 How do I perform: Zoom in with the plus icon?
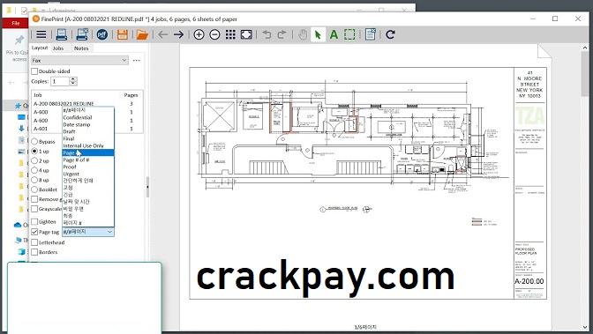click(x=199, y=34)
